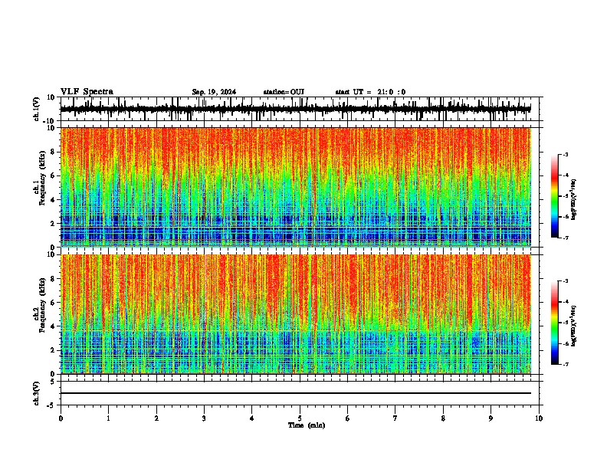Click the ch.2 colorbar PSD unit label
This screenshot has height=469, width=607.
[x=574, y=326]
